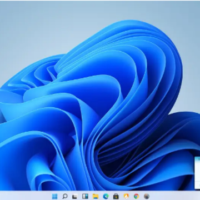The height and width of the screenshot is (200, 200).
Task: Launch Google Chrome from the taskbar
Action: pyautogui.click(x=136, y=196)
